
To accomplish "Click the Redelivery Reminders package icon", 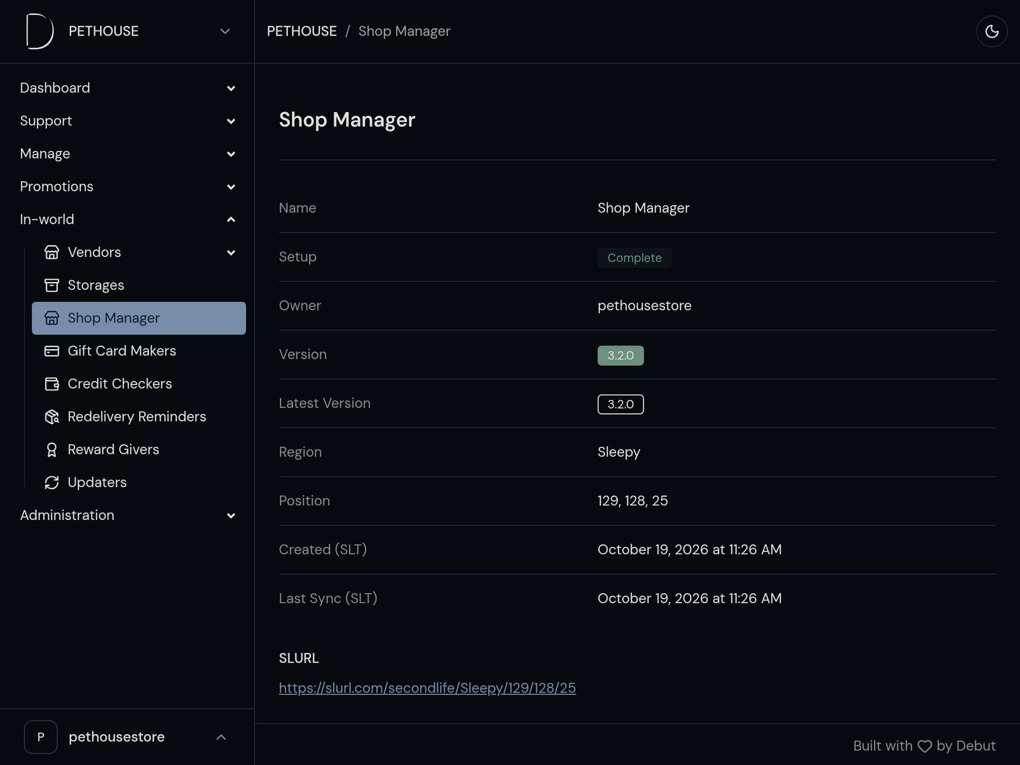I will (x=52, y=417).
